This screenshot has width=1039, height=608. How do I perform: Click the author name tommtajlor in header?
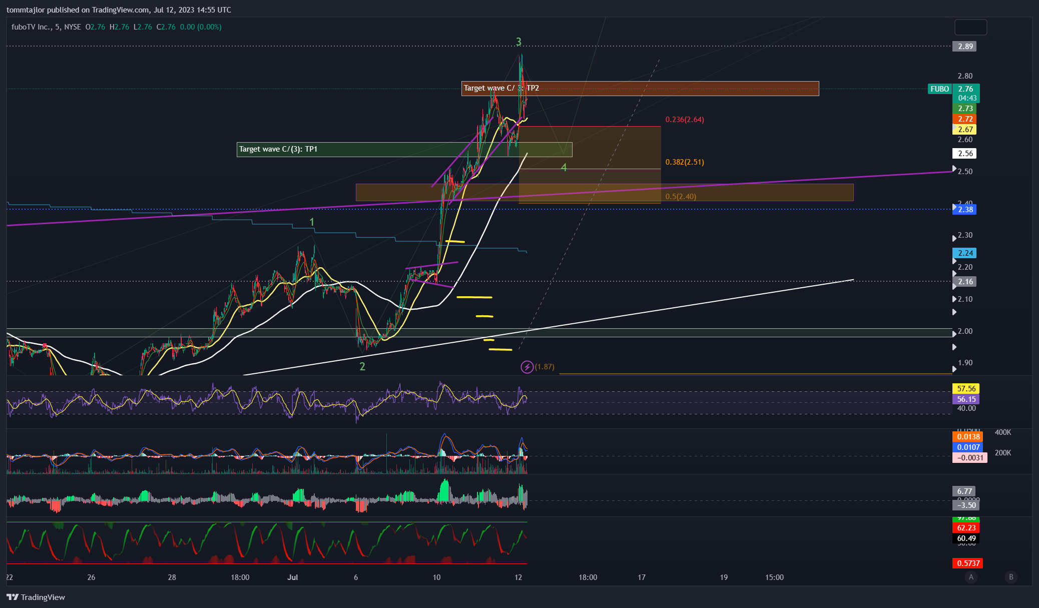click(25, 10)
